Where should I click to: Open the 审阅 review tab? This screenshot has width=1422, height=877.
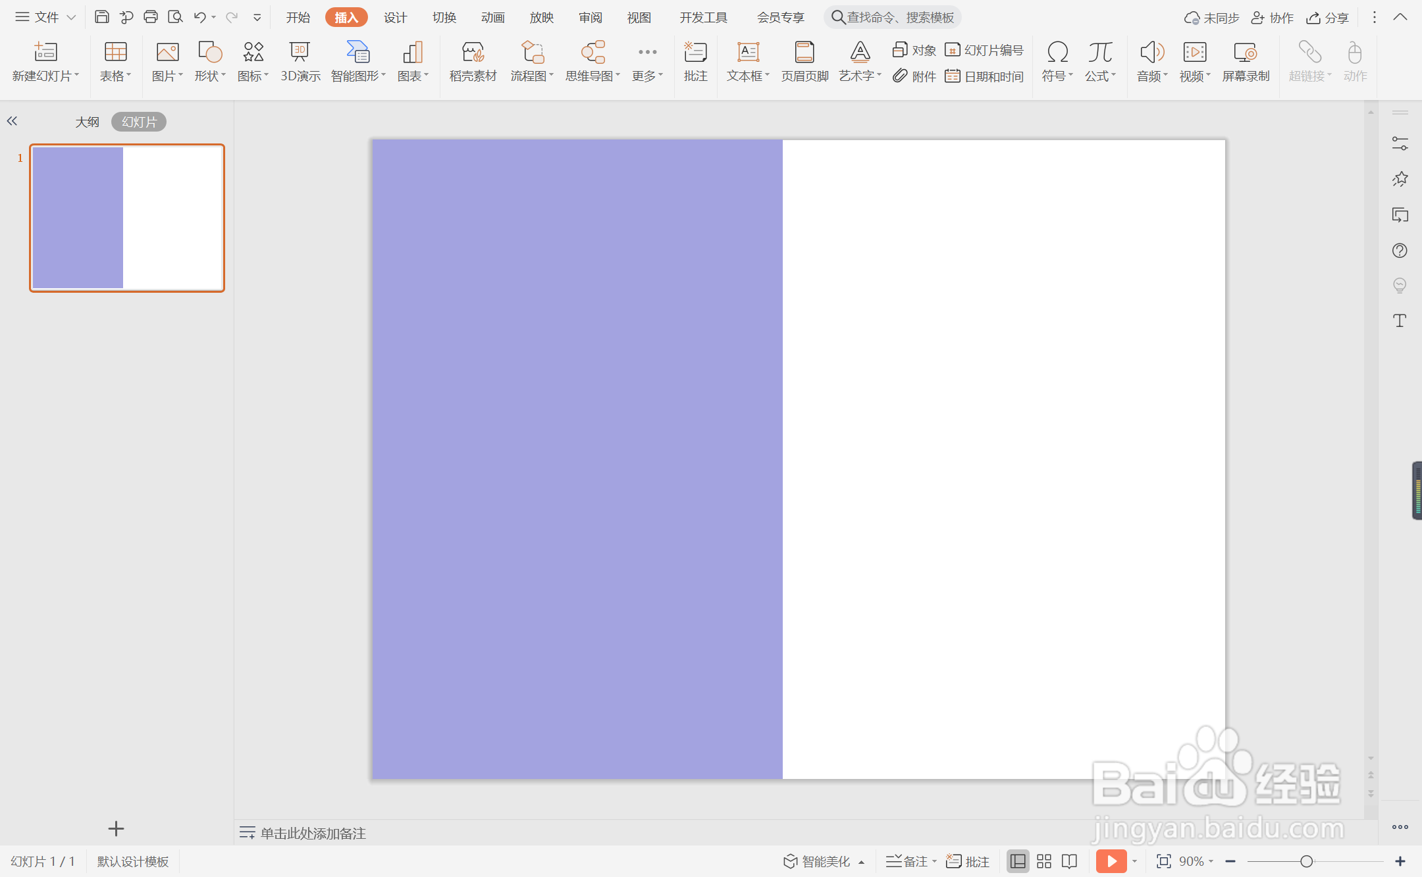pyautogui.click(x=591, y=18)
